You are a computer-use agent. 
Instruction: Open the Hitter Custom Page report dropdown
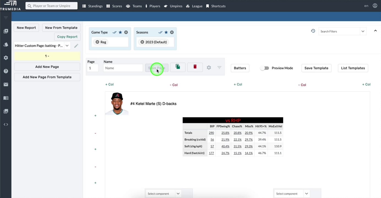pyautogui.click(x=67, y=46)
